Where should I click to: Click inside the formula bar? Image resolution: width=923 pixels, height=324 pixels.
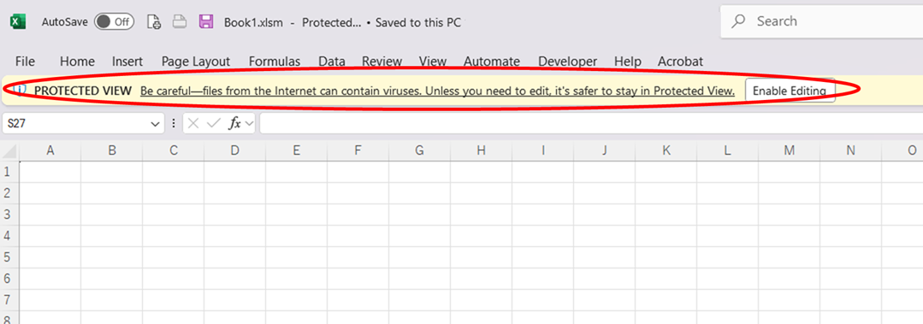[591, 123]
